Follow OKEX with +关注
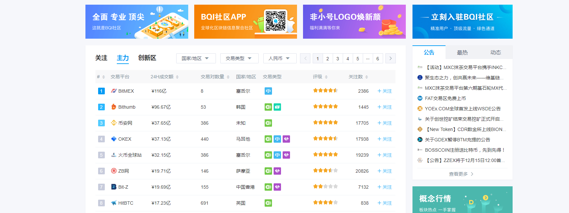Viewport: 569px width, 213px height. [384, 139]
